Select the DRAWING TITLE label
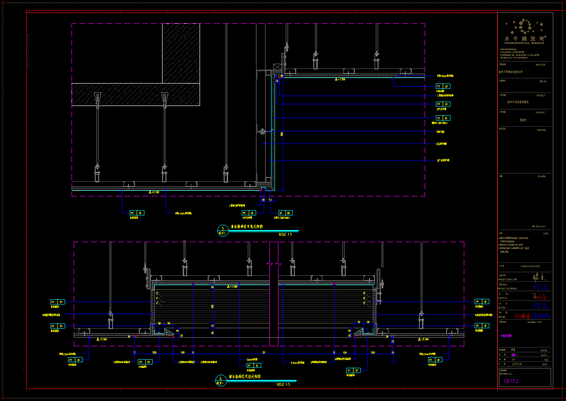 click(534, 322)
